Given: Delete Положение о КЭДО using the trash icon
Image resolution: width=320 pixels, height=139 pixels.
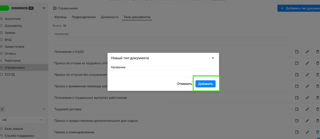Looking at the screenshot, I should [317, 52].
